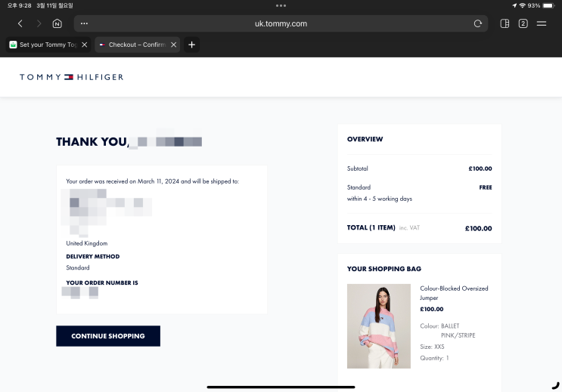
Task: Tap the location arrow icon in status bar
Action: coord(514,6)
